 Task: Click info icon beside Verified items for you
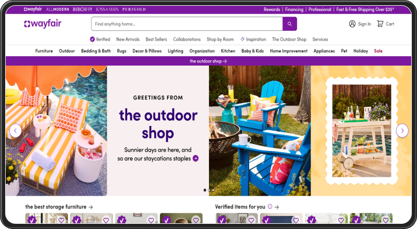tap(269, 207)
